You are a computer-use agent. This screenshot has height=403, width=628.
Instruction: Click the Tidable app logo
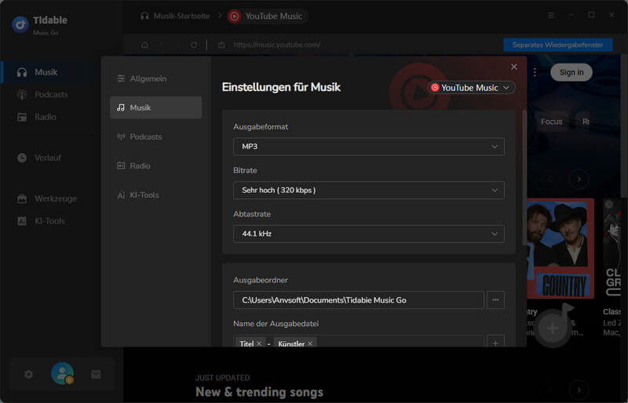click(x=20, y=24)
